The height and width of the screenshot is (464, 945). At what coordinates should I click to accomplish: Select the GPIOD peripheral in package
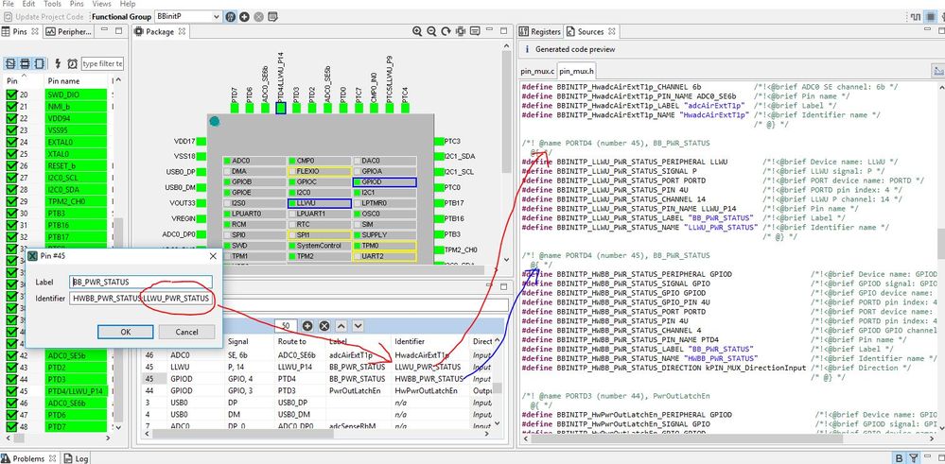coord(384,181)
